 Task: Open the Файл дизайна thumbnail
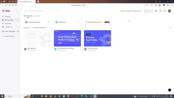37,38
